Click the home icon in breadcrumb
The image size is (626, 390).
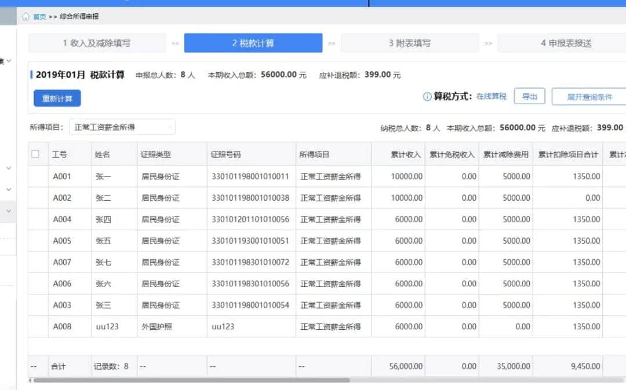(26, 17)
